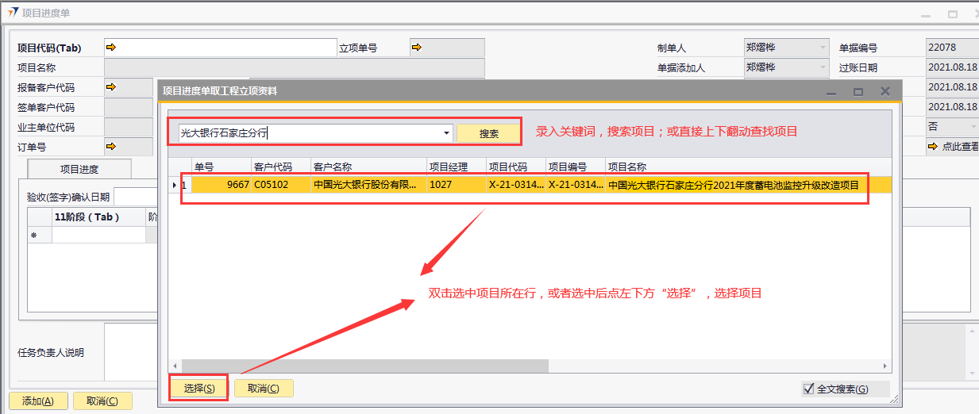Click the lookup arrow next to 立项单号
The width and height of the screenshot is (979, 414).
pyautogui.click(x=417, y=48)
